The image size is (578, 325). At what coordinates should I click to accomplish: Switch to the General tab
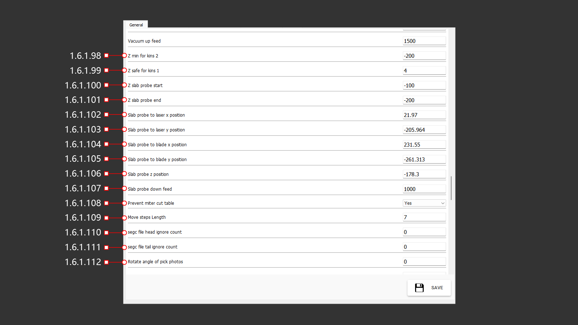[136, 25]
